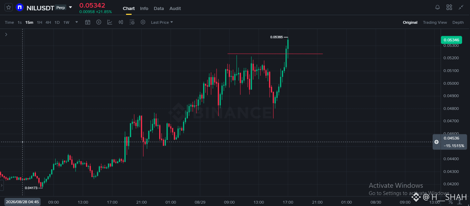The width and height of the screenshot is (470, 206).
Task: Click the circled plus toolbar icon
Action: tap(99, 22)
